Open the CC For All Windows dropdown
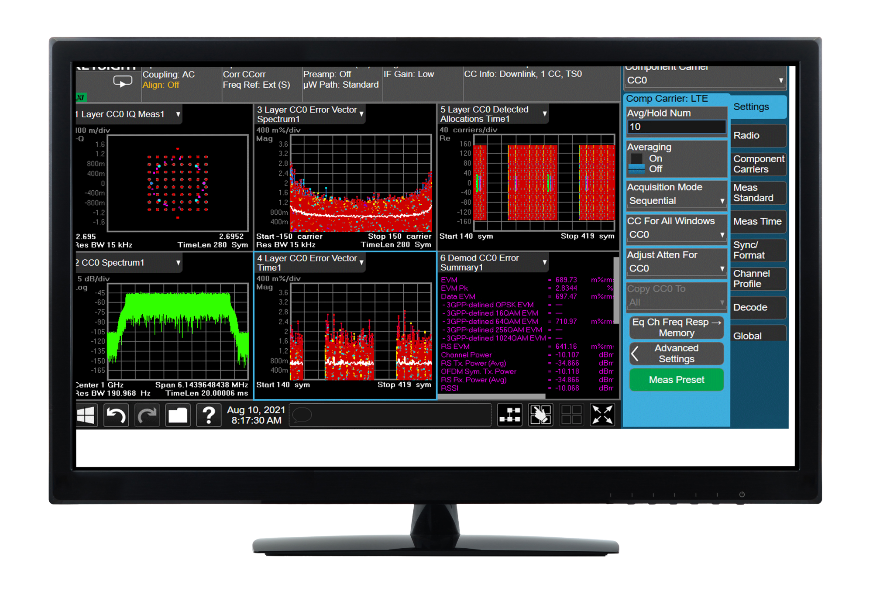The image size is (873, 594). point(676,235)
